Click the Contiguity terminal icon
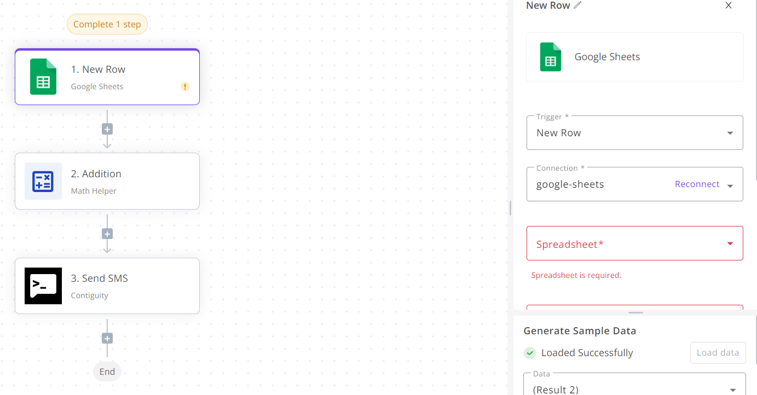The image size is (757, 395). pos(43,286)
